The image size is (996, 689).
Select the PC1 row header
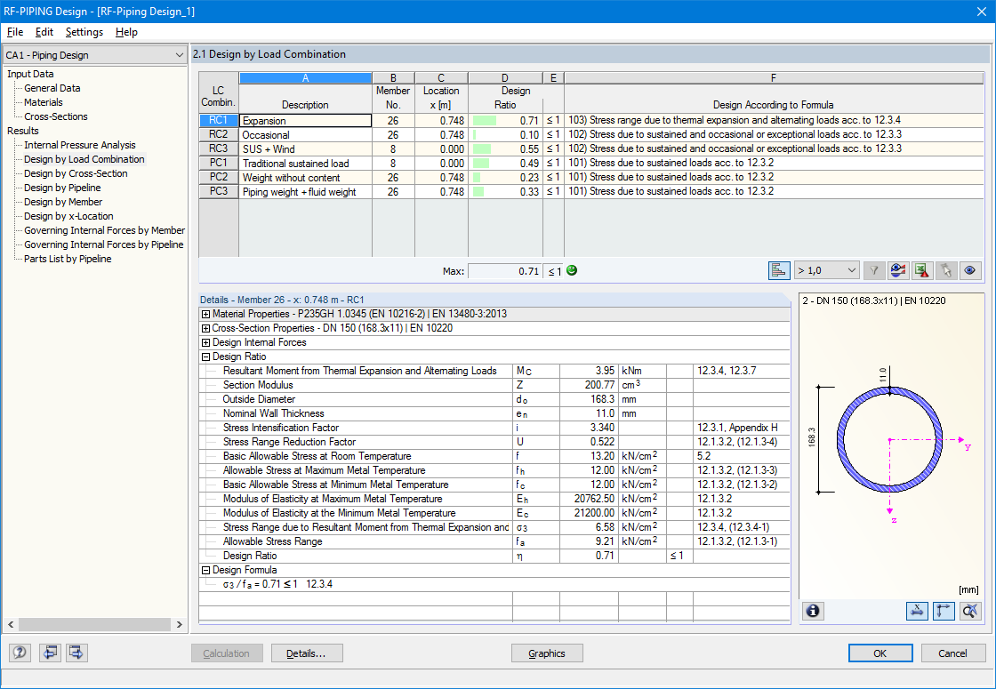219,163
